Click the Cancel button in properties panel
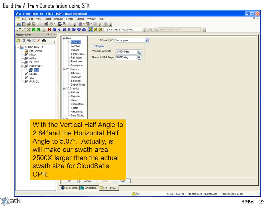This screenshot has width=275, height=206. pyautogui.click(x=87, y=181)
